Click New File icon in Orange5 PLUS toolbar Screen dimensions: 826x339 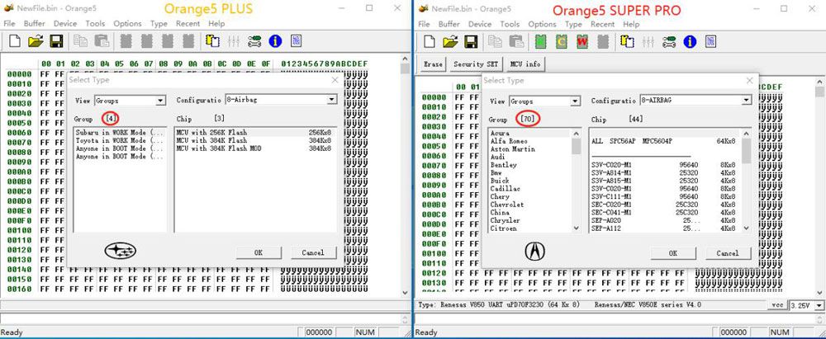click(x=16, y=40)
